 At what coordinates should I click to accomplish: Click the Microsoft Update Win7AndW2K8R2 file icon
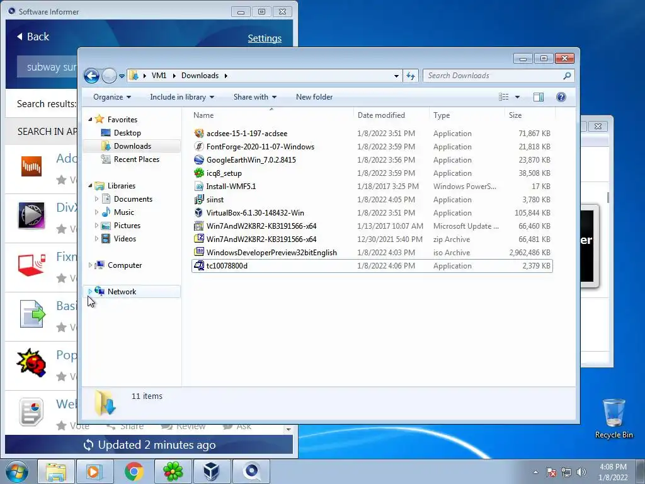point(199,226)
